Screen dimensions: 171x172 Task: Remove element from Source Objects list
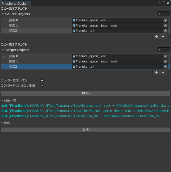pos(163,36)
